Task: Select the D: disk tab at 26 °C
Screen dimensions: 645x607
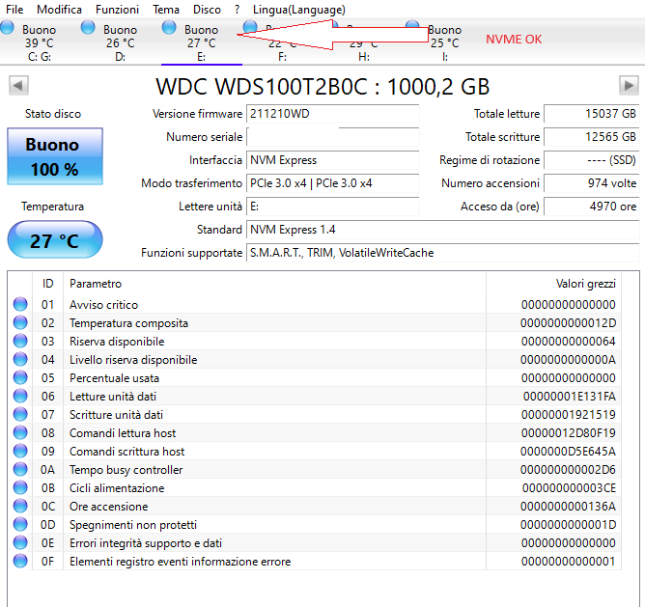Action: coord(120,42)
